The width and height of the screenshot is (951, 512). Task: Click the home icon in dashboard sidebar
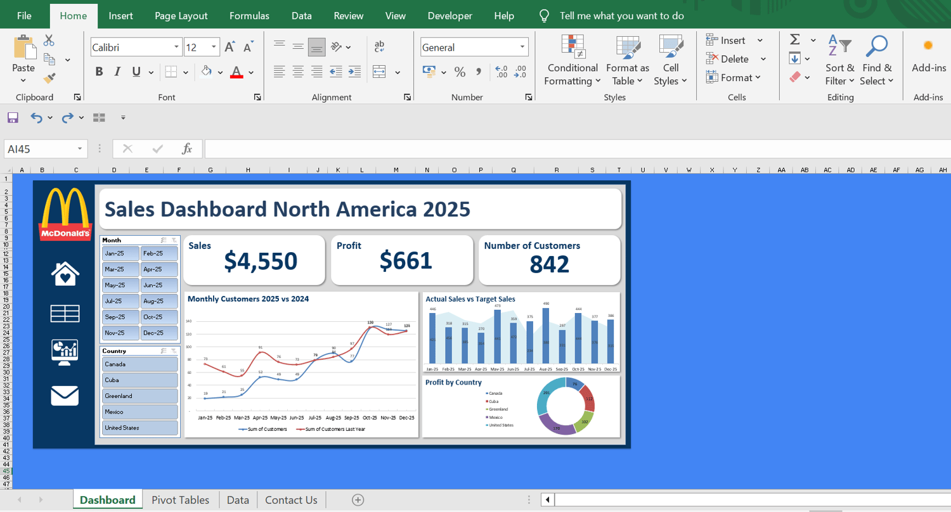click(x=65, y=274)
